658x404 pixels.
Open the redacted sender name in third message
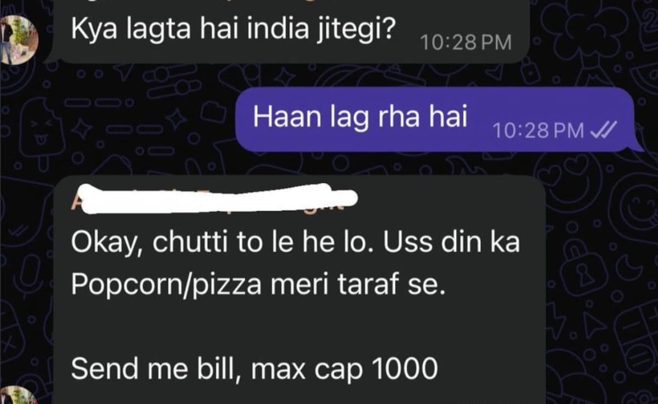214,198
